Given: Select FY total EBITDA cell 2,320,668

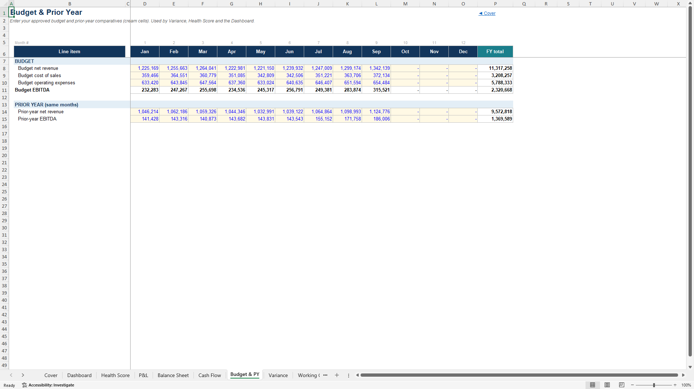Looking at the screenshot, I should 495,90.
